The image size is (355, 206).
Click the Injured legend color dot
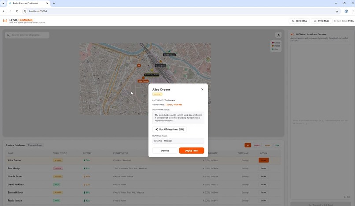[273, 46]
